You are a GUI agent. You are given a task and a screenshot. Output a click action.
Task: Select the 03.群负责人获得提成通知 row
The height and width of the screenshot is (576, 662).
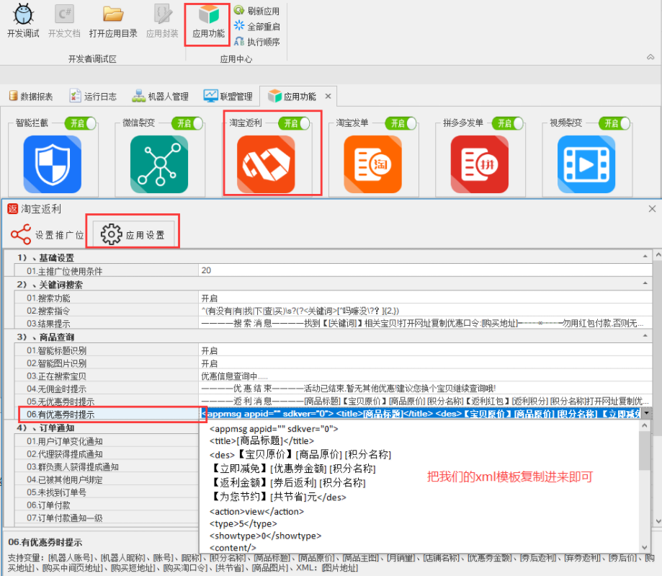[x=107, y=467]
